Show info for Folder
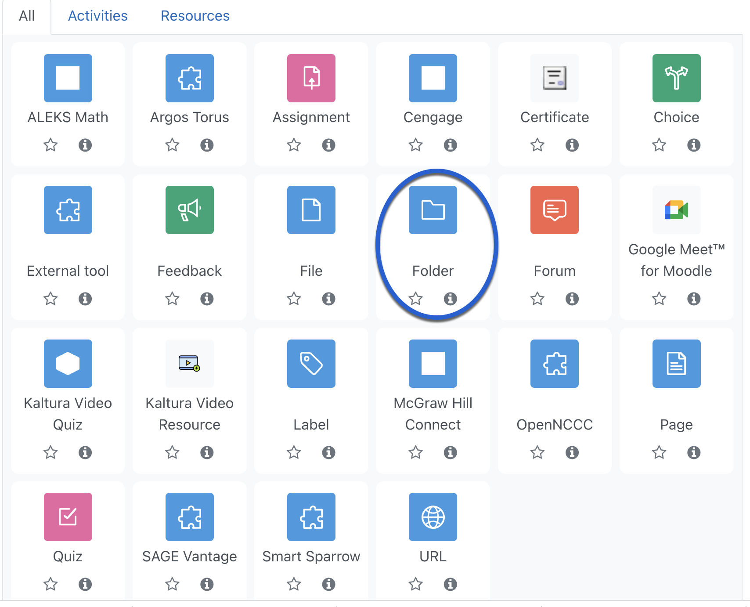The image size is (750, 607). [x=450, y=299]
